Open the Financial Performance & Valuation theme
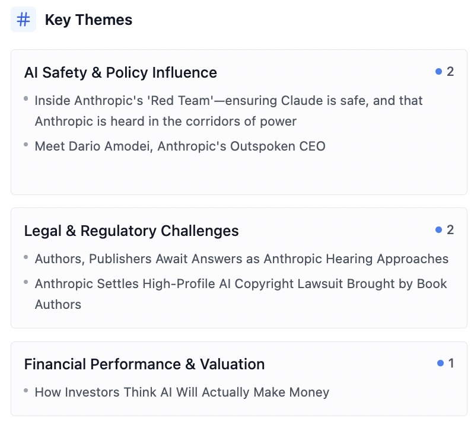474x428 pixels. click(144, 364)
